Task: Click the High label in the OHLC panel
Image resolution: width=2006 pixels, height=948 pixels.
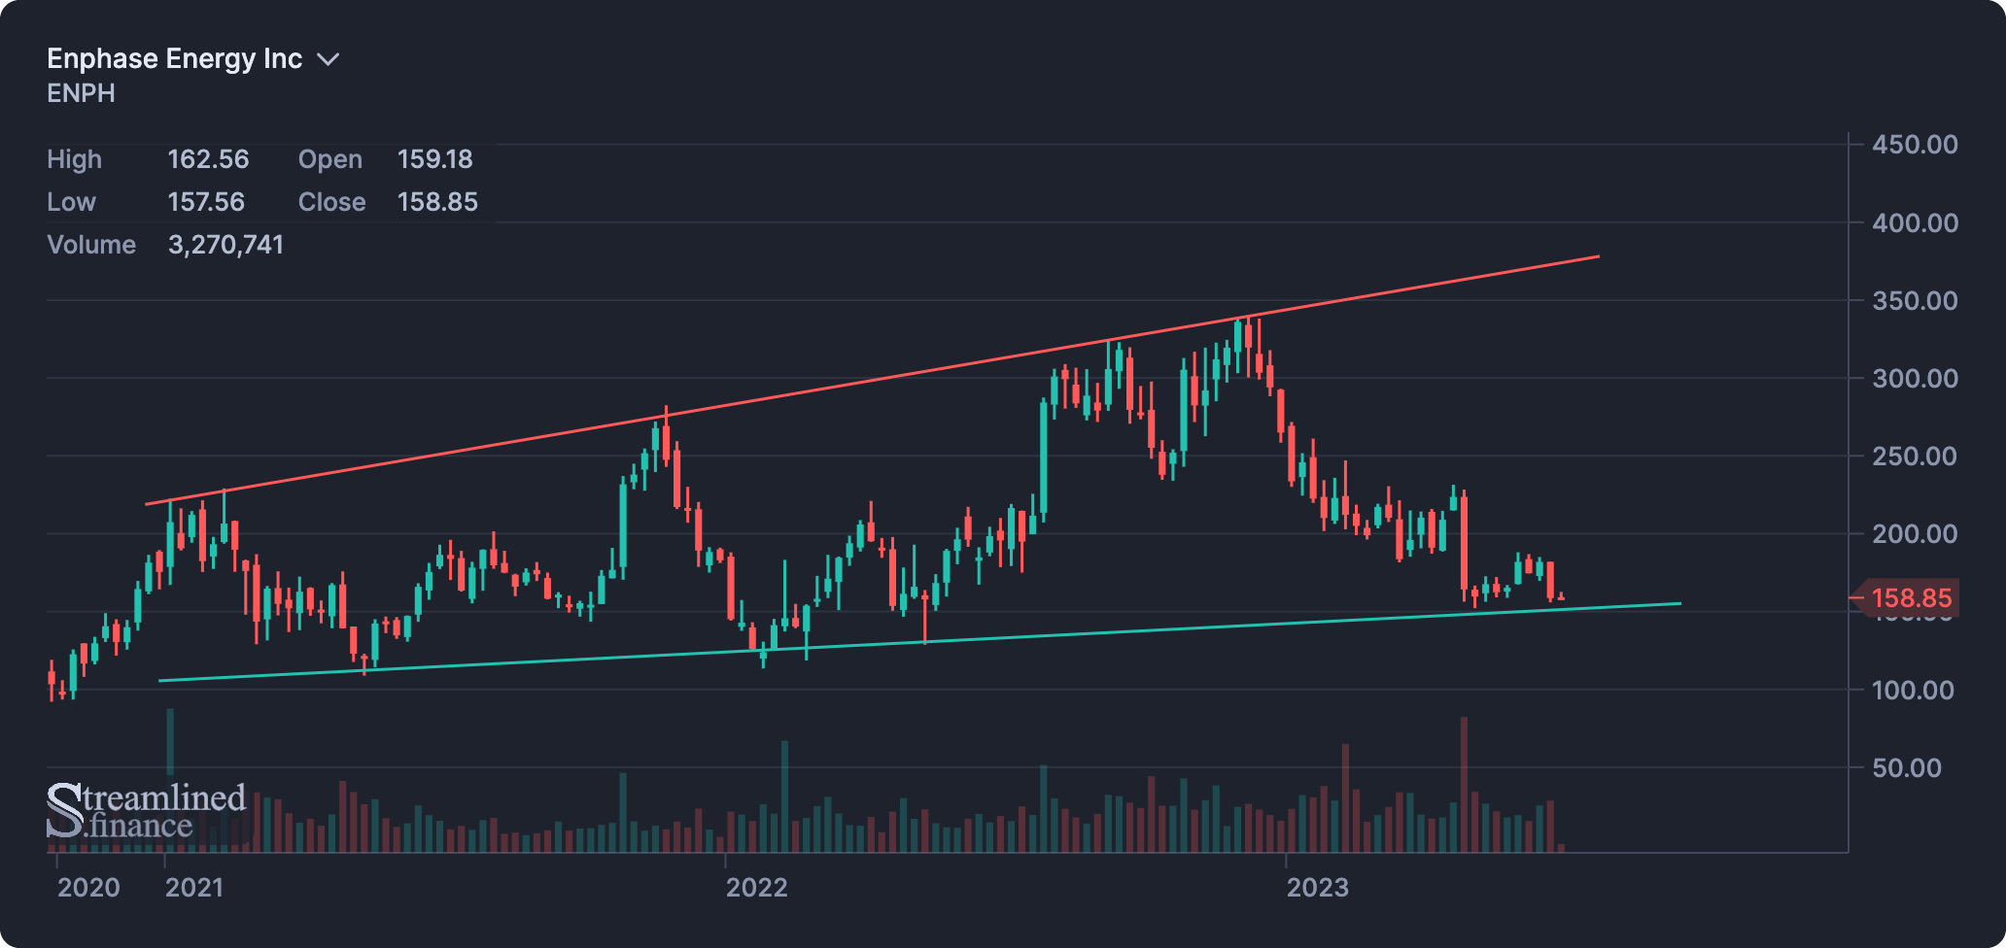Action: [74, 159]
